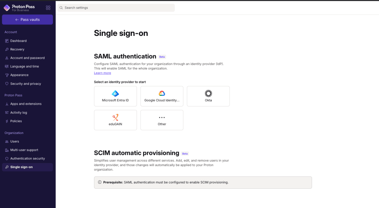Go back to Pass vaults
Screen dimensions: 379x208
tap(27, 20)
